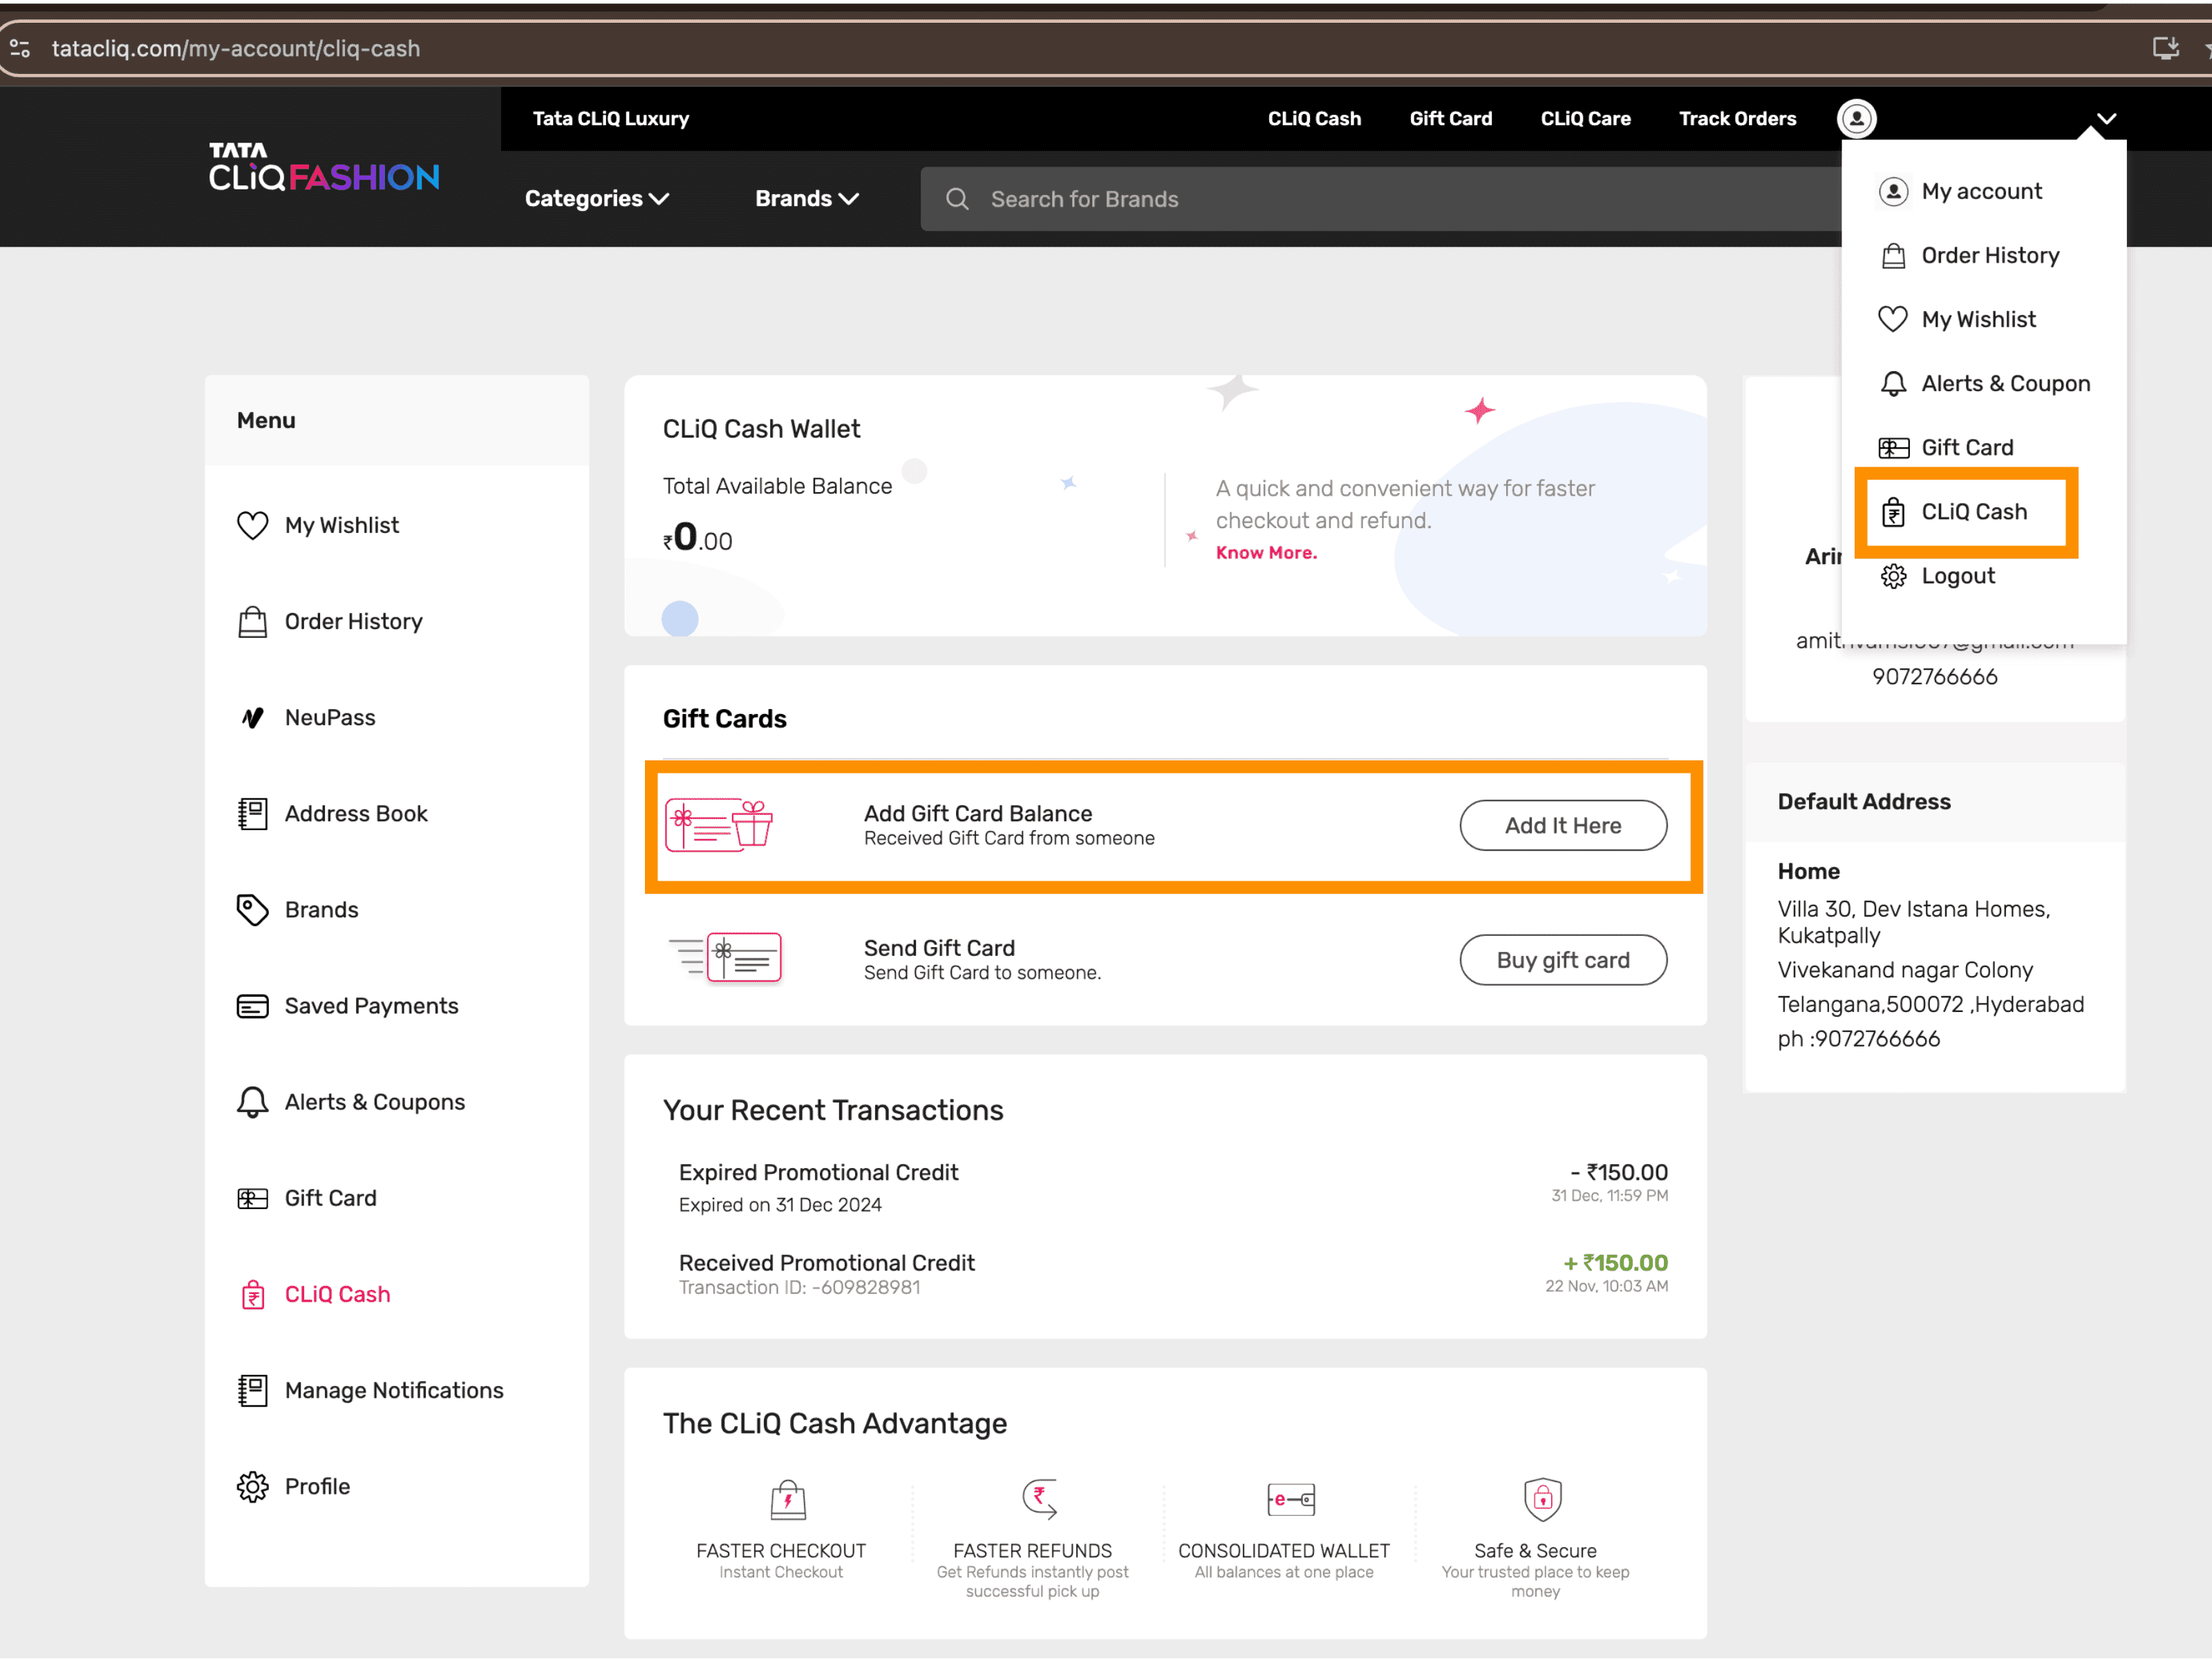Click the person icon beside My account in dropdown
The image size is (2212, 1659).
click(1893, 191)
